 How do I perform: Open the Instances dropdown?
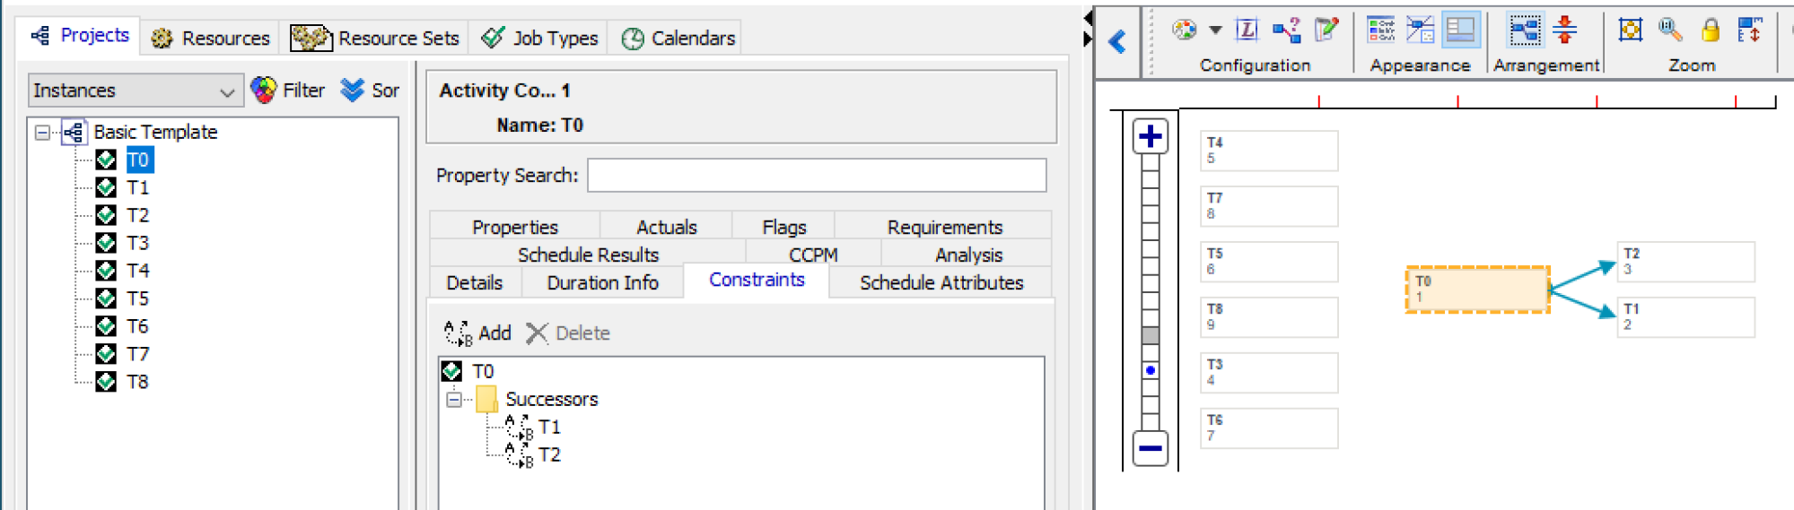click(135, 91)
